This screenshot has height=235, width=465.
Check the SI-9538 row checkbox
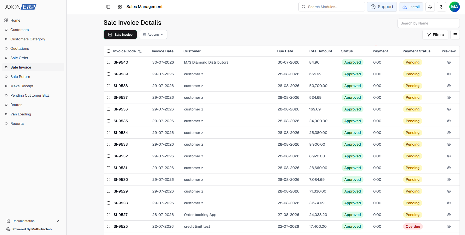point(109,86)
